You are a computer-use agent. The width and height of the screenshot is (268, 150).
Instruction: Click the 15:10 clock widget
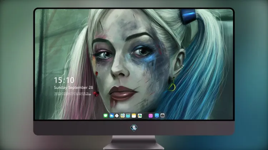(x=64, y=80)
